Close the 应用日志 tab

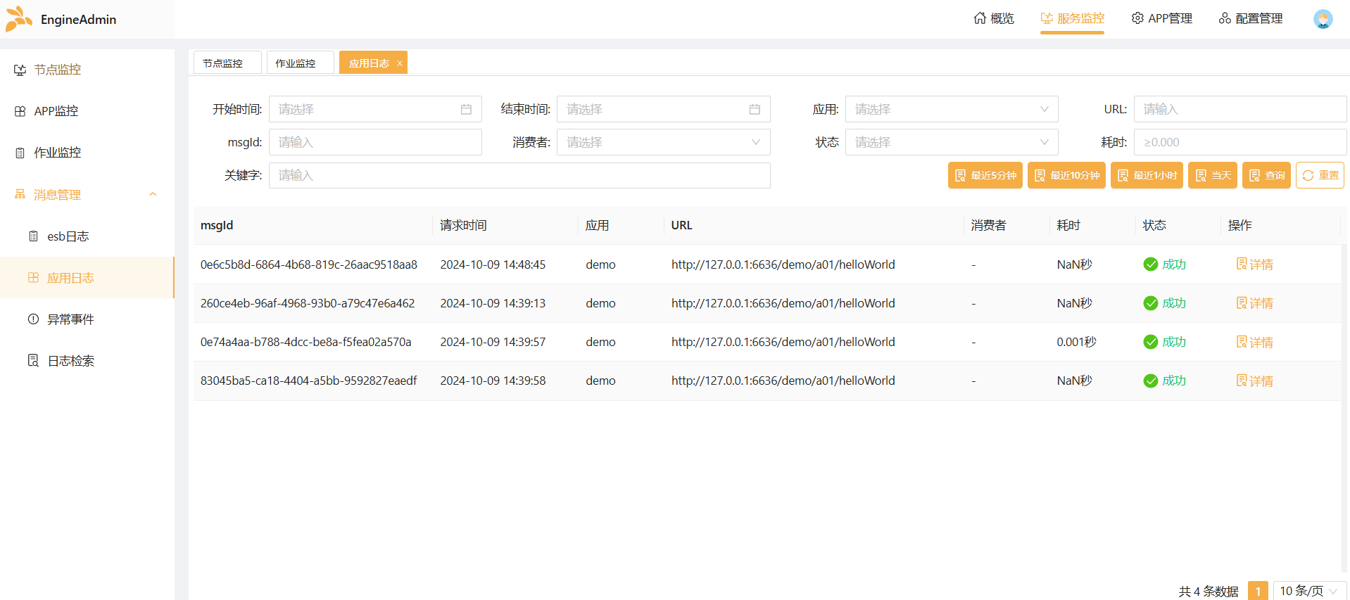(399, 63)
